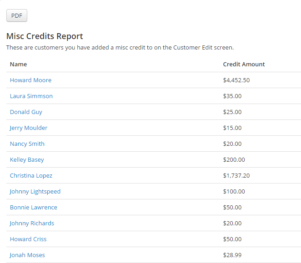301x263 pixels.
Task: Select the Howard Criss link
Action: (x=28, y=239)
